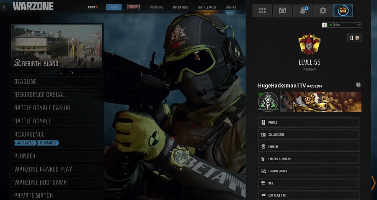Viewport: 377px width, 200px height.
Task: Click the Rebirth Island map thumbnail
Action: coord(57,46)
